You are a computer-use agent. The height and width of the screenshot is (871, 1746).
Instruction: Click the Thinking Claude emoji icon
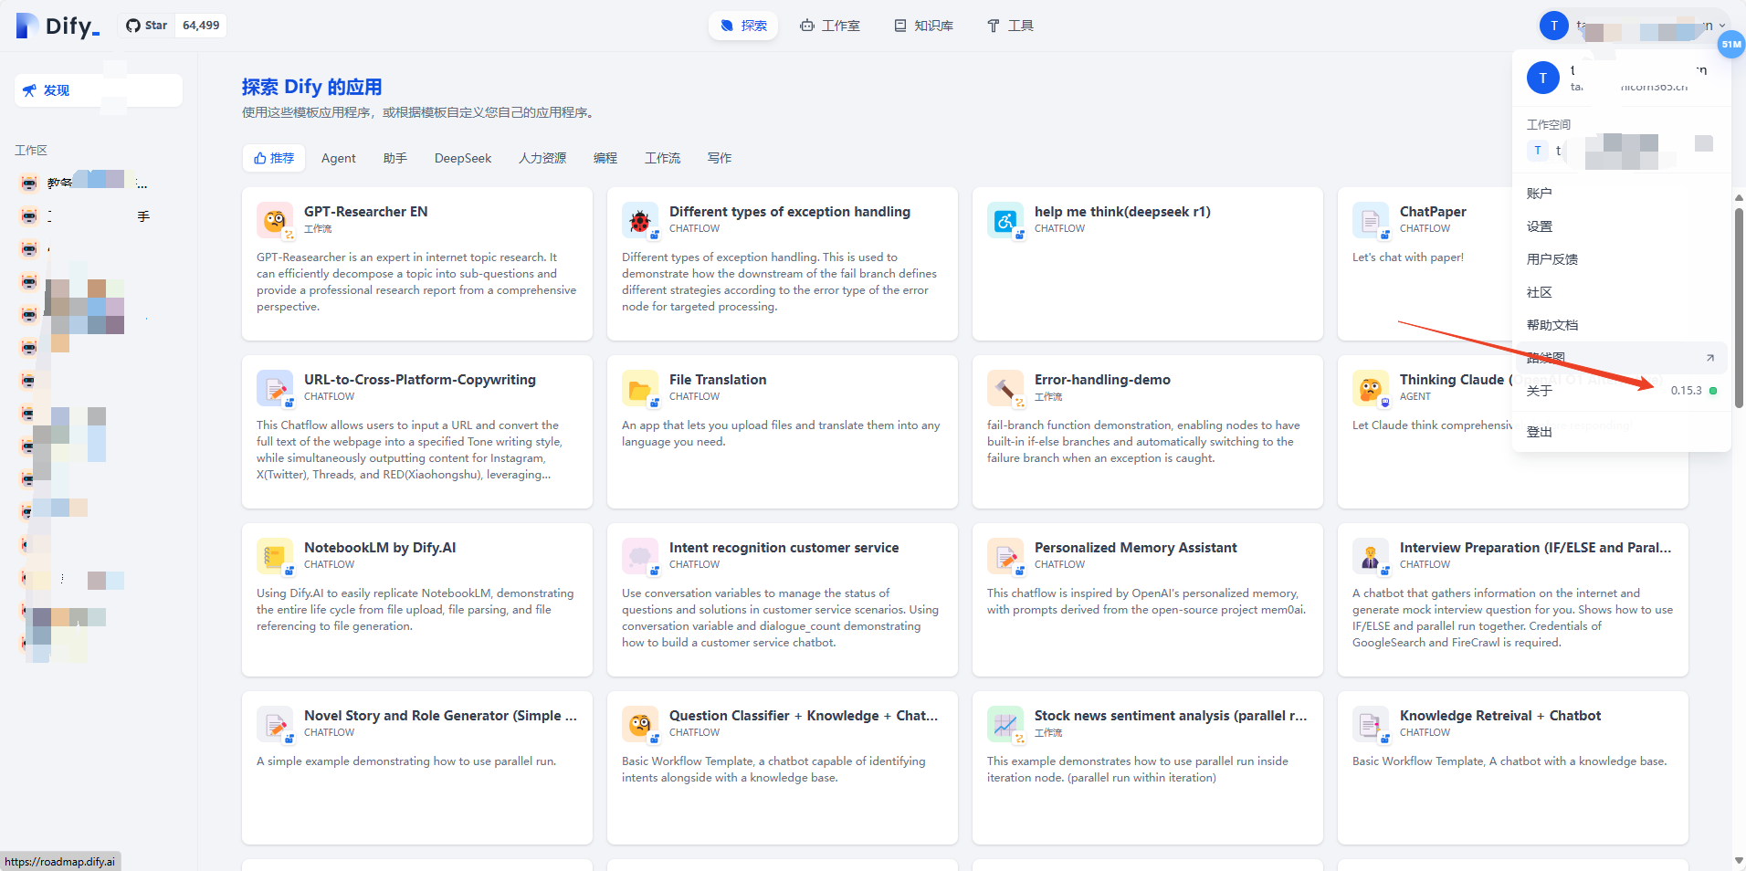tap(1371, 388)
